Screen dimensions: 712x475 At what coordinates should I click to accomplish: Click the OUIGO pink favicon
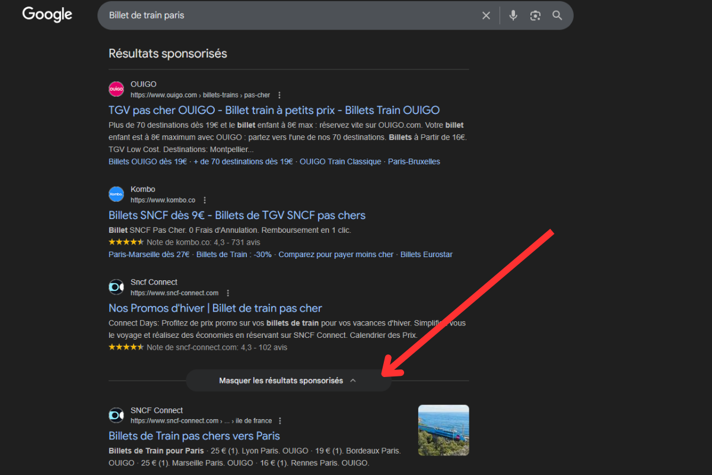coord(116,89)
